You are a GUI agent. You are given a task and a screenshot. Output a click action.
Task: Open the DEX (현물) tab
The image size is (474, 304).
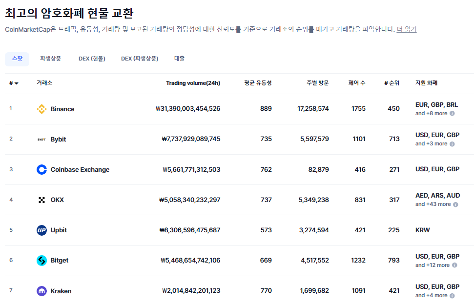(x=92, y=59)
